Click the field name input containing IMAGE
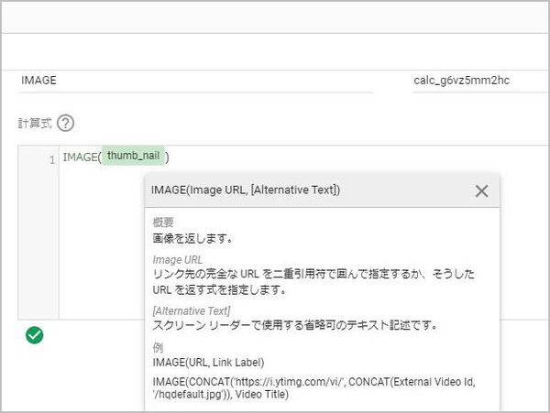The width and height of the screenshot is (550, 413). (x=192, y=81)
